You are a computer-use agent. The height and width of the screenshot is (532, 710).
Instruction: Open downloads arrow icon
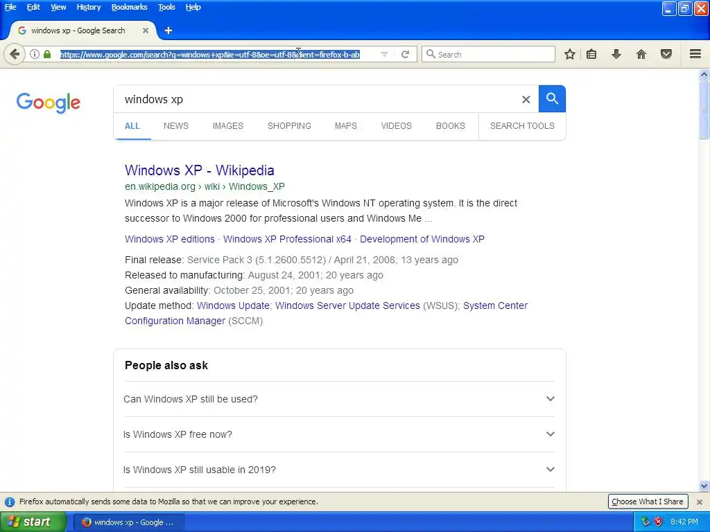click(x=616, y=54)
